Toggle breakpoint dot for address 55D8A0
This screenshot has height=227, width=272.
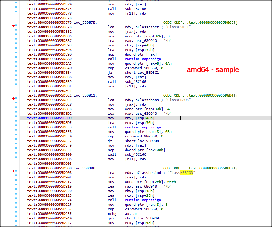(x=16, y=57)
